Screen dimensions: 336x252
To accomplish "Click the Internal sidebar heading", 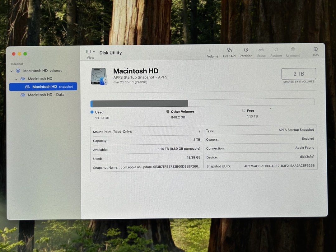I will (x=17, y=64).
